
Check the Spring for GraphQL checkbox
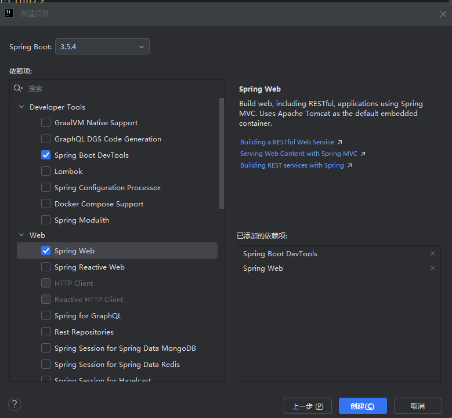pos(46,315)
